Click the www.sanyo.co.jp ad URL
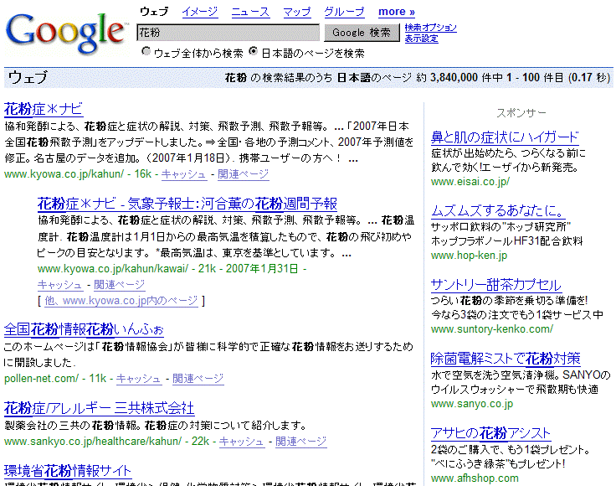 coord(472,404)
